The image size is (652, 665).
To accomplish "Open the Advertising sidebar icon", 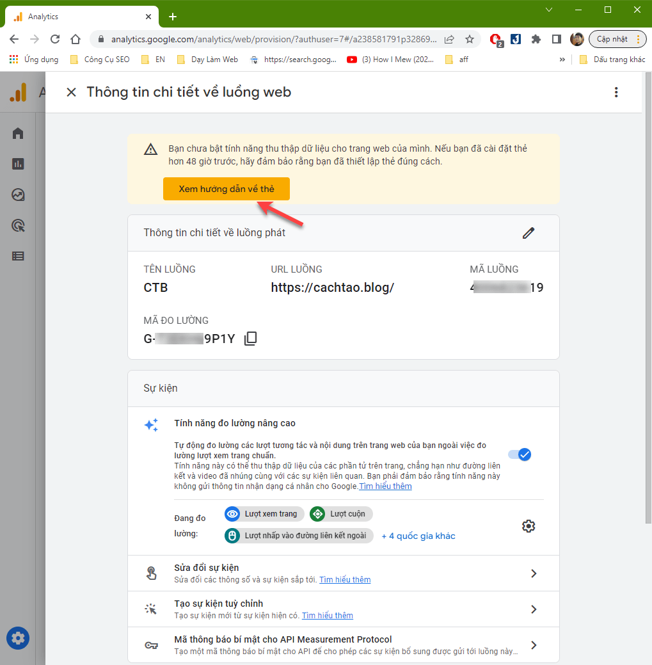I will (x=18, y=225).
